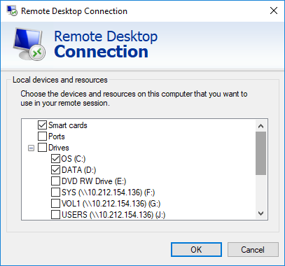Check the SYS (F:) network drive box

(x=55, y=192)
